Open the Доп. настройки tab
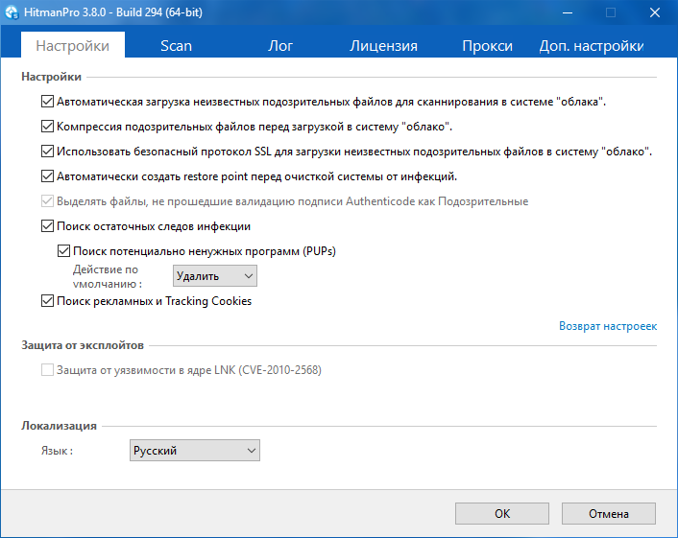This screenshot has width=678, height=538. [592, 46]
